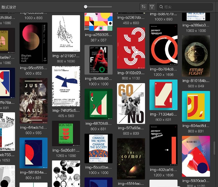Viewport: 218px width, 187px height.
Task: Open THE COSMOS poster thumbnail
Action: pos(131,159)
